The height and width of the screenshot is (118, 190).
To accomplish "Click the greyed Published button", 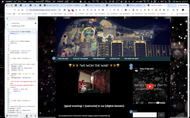I will (x=32, y=18).
